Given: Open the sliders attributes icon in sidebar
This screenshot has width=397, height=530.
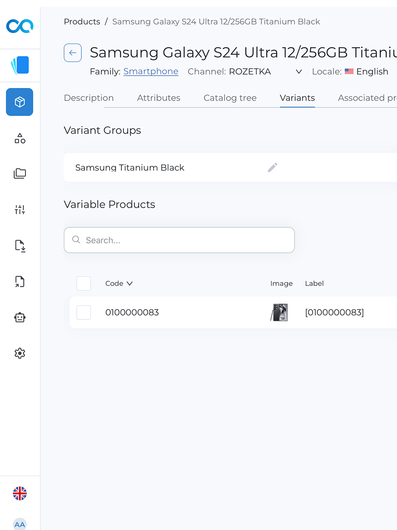Looking at the screenshot, I should [20, 210].
